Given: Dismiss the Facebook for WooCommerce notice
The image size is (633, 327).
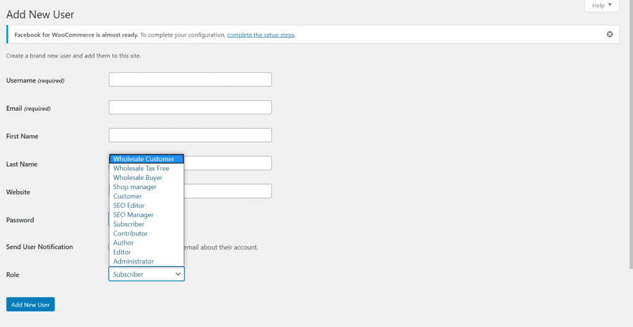Looking at the screenshot, I should click(610, 35).
